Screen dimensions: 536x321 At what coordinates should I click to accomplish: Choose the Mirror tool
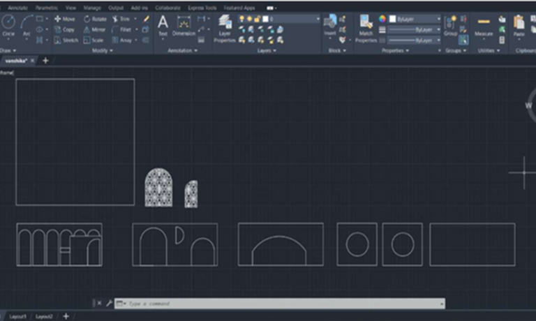click(95, 29)
